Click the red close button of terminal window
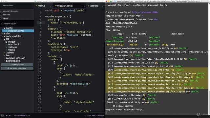The width and height of the screenshot is (210, 118). tap(106, 1)
